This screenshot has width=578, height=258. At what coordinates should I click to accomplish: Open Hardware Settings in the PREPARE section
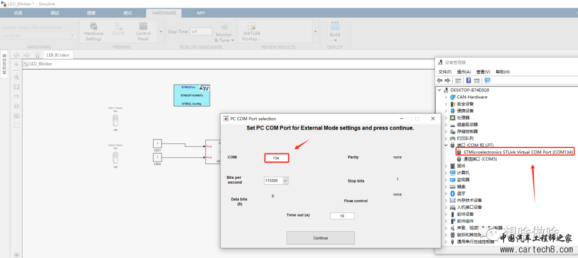[94, 32]
